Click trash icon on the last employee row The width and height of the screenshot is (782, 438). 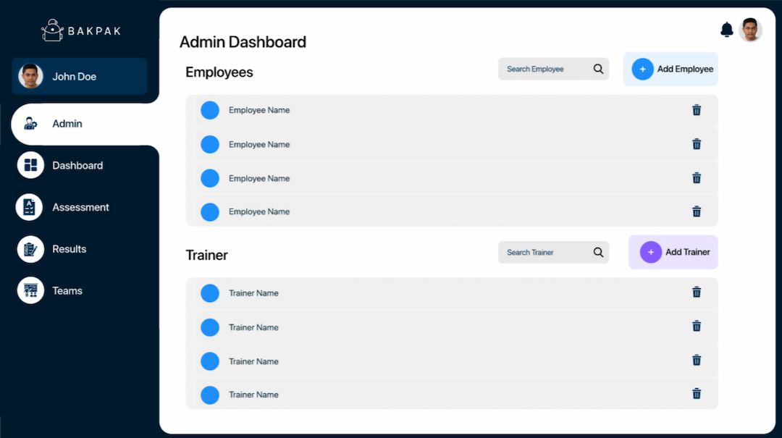pyautogui.click(x=697, y=211)
